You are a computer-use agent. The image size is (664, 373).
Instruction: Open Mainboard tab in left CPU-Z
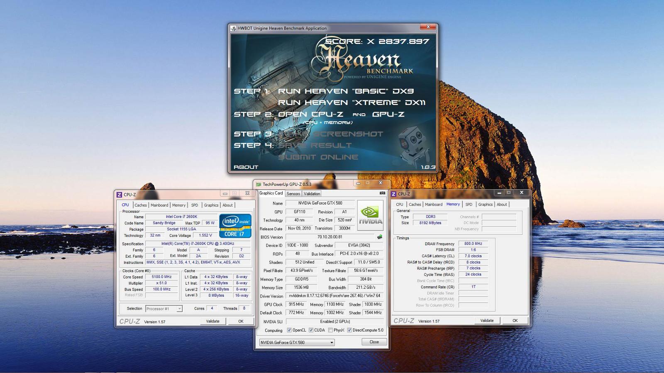pyautogui.click(x=159, y=205)
